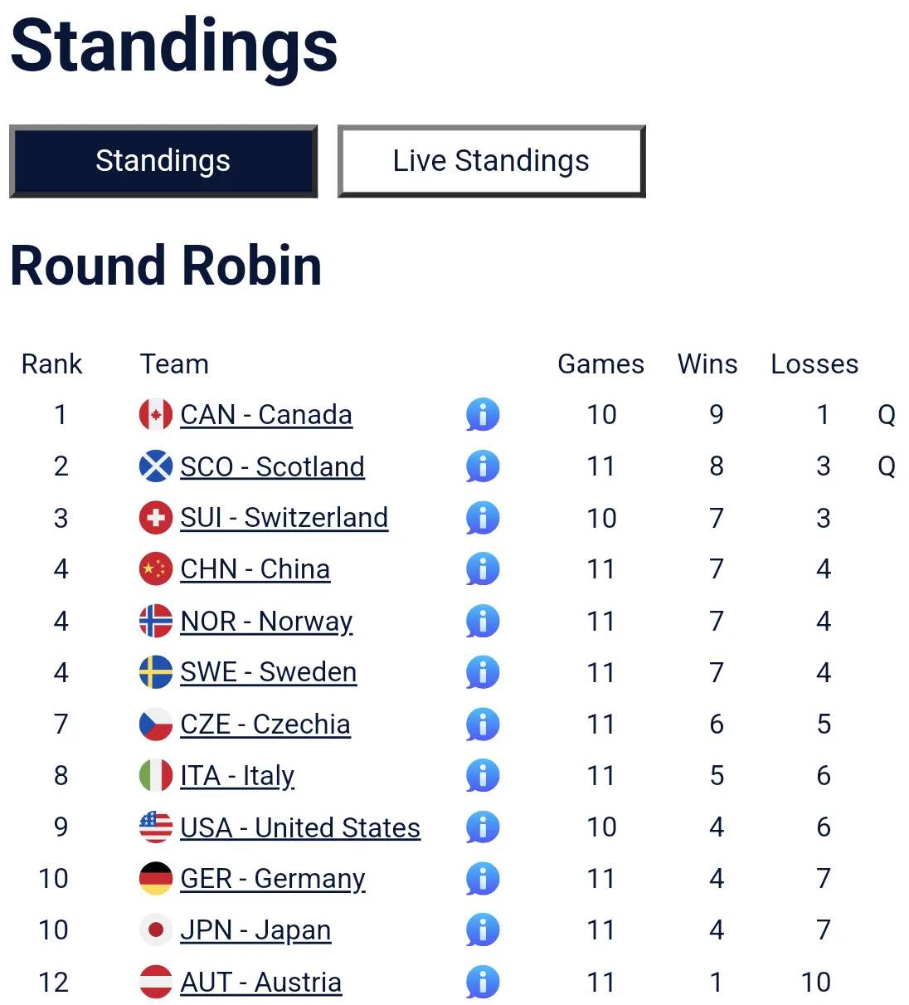
Task: Show Austria's team info icon
Action: (x=483, y=982)
